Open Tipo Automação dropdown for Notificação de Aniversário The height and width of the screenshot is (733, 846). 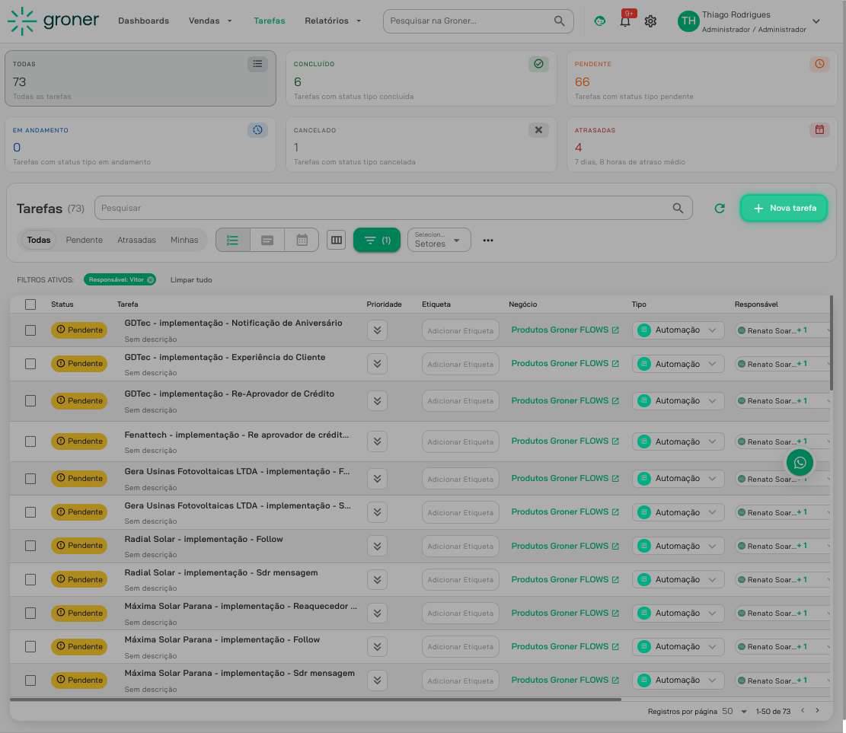[x=678, y=330]
